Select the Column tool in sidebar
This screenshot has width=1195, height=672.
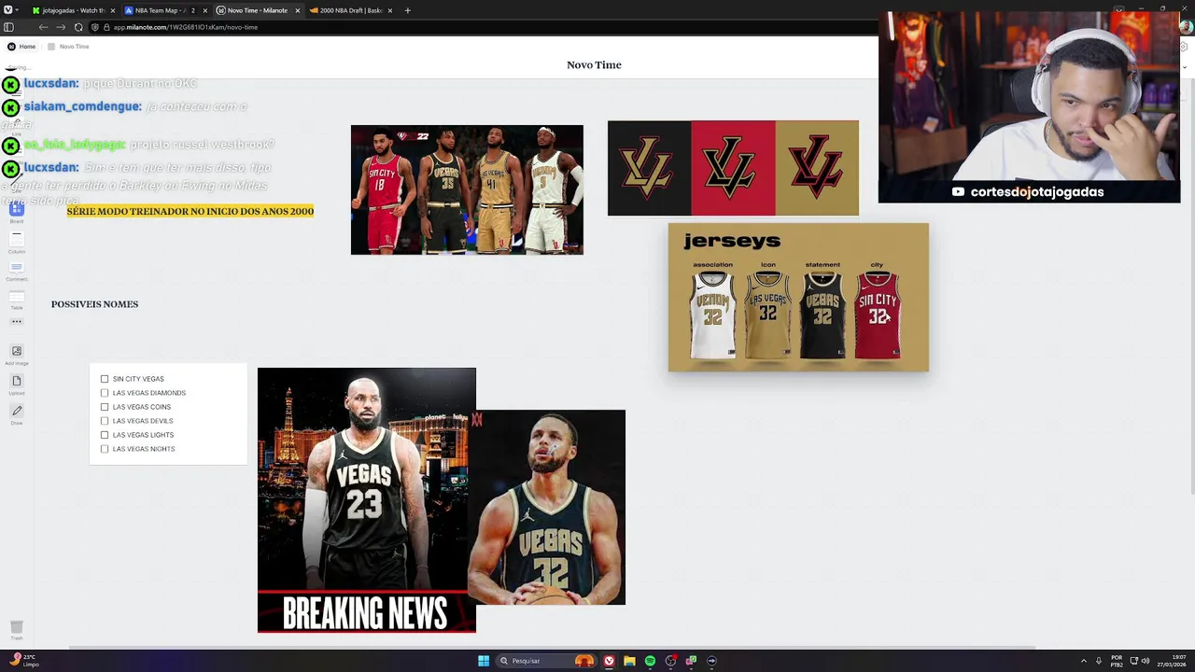point(16,243)
